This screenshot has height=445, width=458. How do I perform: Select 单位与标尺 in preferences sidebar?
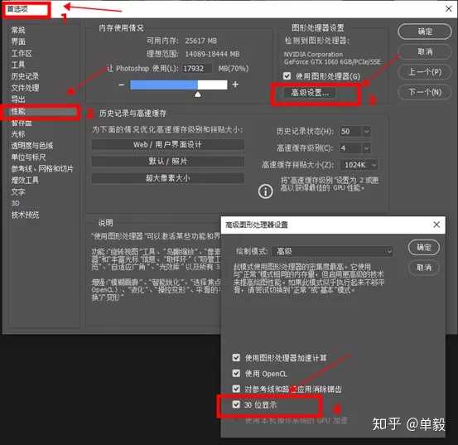coord(28,157)
